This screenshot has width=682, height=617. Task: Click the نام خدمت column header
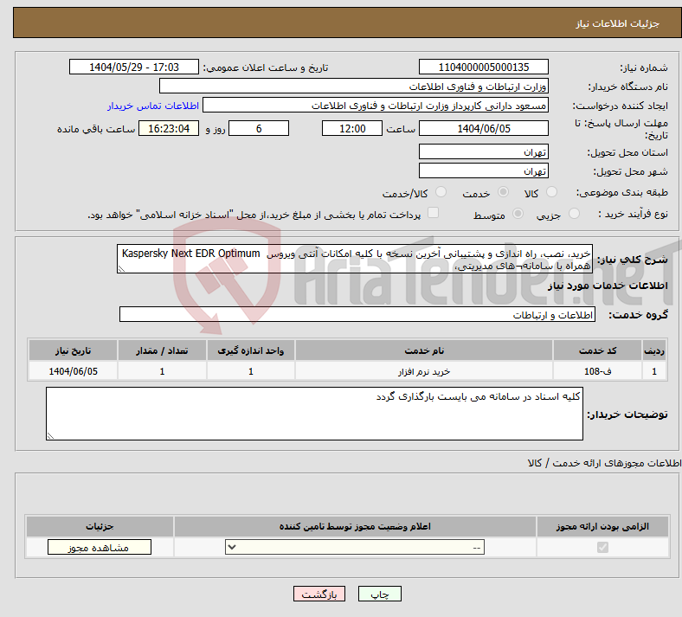point(424,350)
